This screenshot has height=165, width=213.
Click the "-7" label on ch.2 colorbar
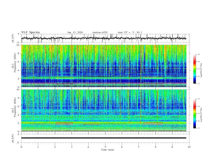click(198, 128)
